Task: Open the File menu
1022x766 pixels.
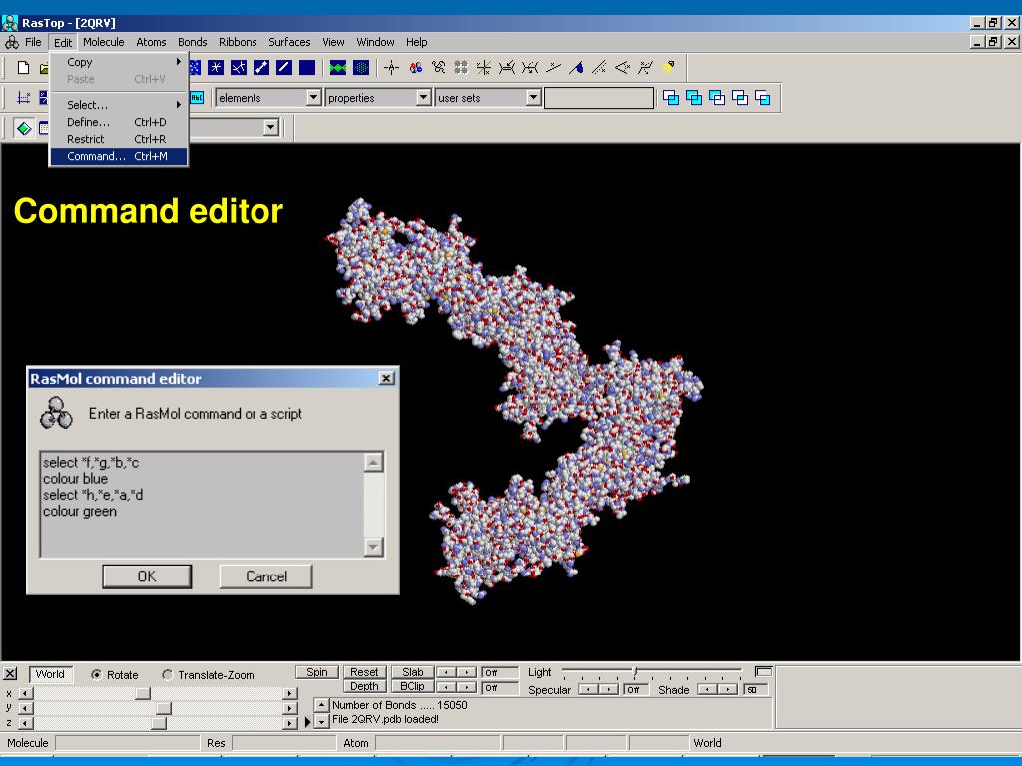Action: (x=33, y=42)
